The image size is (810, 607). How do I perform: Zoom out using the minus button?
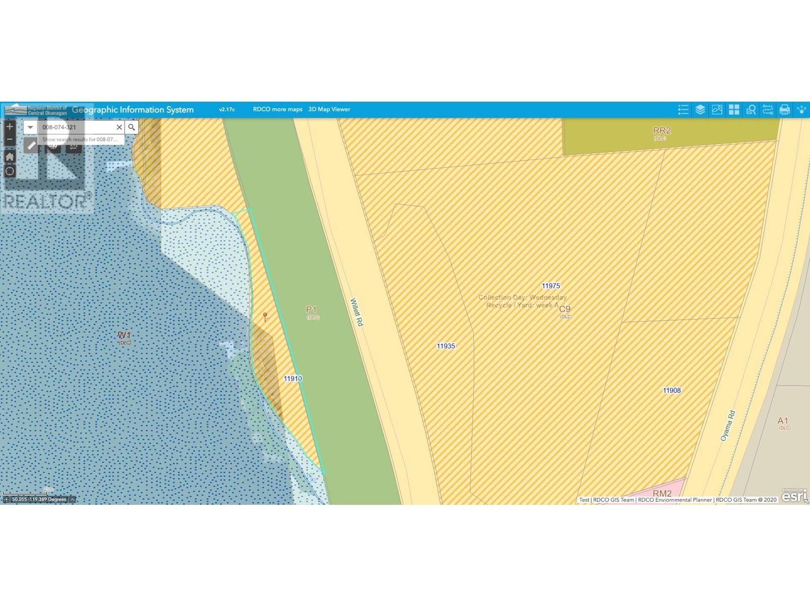coord(10,139)
